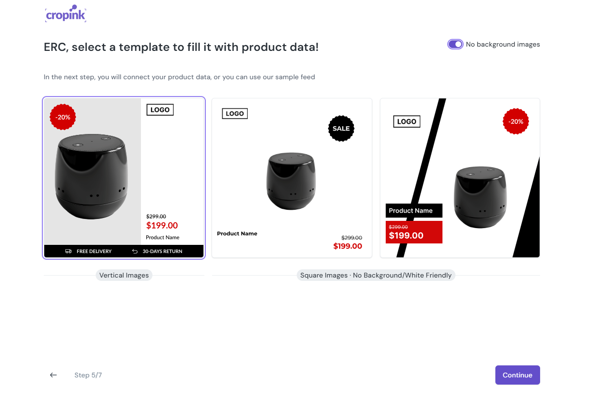This screenshot has width=593, height=399.
Task: Click the Cropink logo
Action: (65, 14)
